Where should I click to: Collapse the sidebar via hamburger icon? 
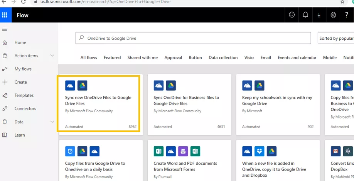(x=5, y=29)
